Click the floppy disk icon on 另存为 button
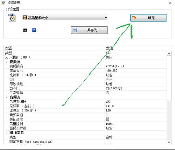The height and width of the screenshot is (150, 175). [75, 30]
